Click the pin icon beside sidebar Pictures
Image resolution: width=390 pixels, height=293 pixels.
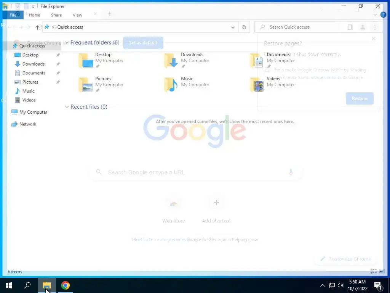[58, 82]
